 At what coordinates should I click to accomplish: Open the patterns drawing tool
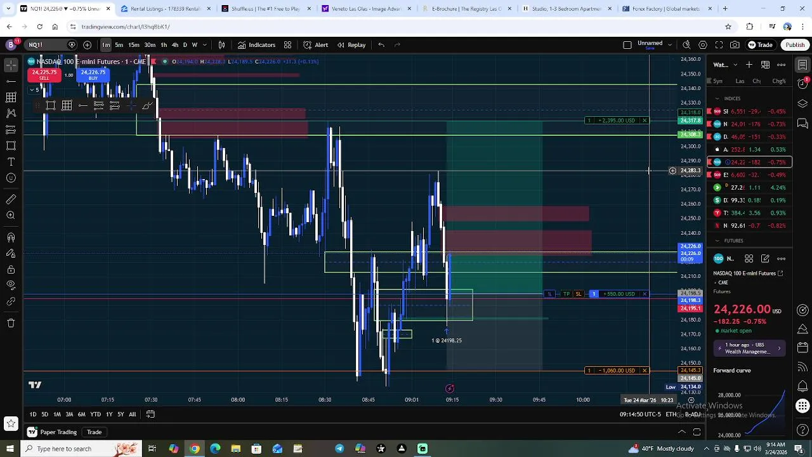pyautogui.click(x=11, y=113)
